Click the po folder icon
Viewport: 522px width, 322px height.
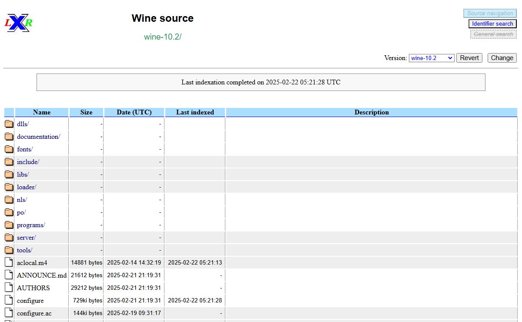point(9,212)
